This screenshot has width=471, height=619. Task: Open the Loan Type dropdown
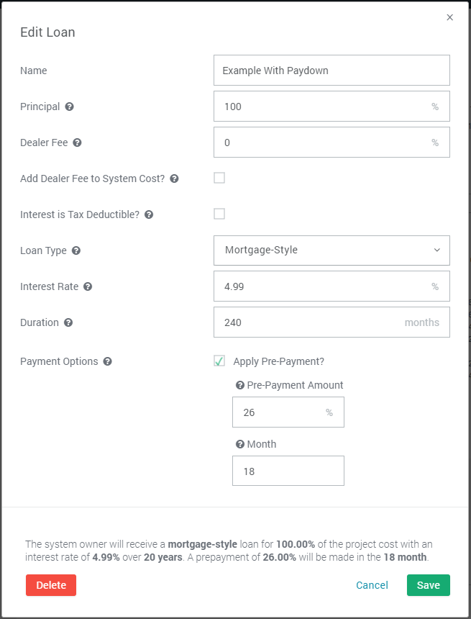(x=331, y=250)
